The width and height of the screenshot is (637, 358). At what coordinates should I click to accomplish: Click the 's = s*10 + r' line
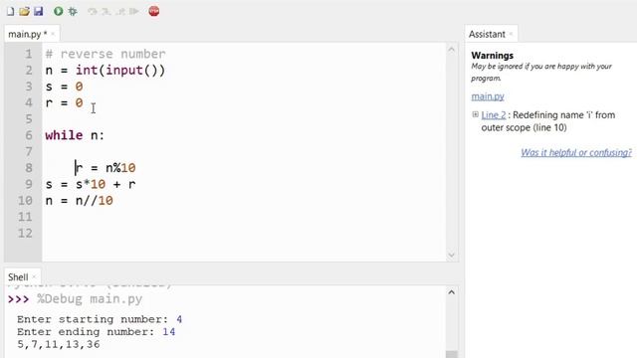91,184
